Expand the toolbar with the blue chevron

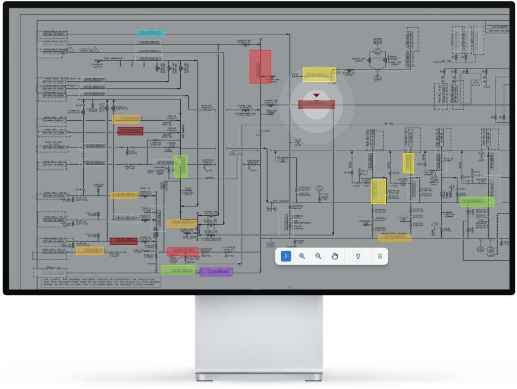tap(286, 256)
